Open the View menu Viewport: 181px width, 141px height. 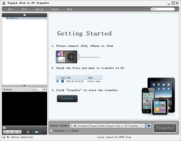tap(24, 9)
